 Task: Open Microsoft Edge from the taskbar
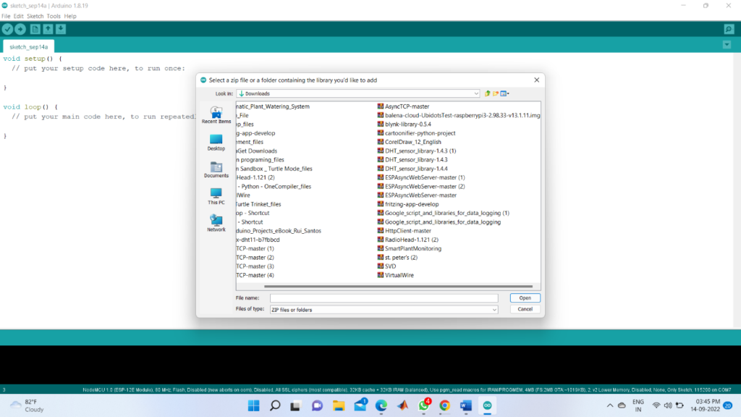pos(381,405)
